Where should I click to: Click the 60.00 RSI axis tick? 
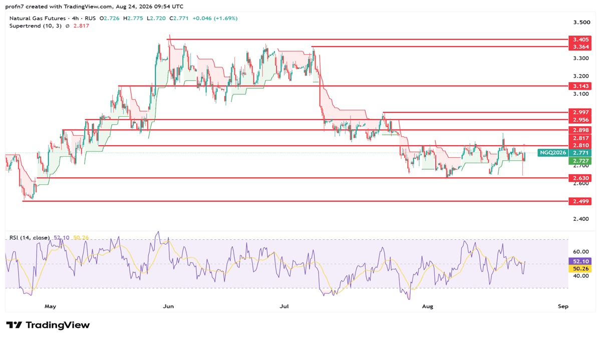point(580,252)
